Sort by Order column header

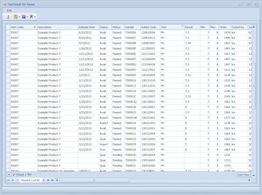point(225,27)
